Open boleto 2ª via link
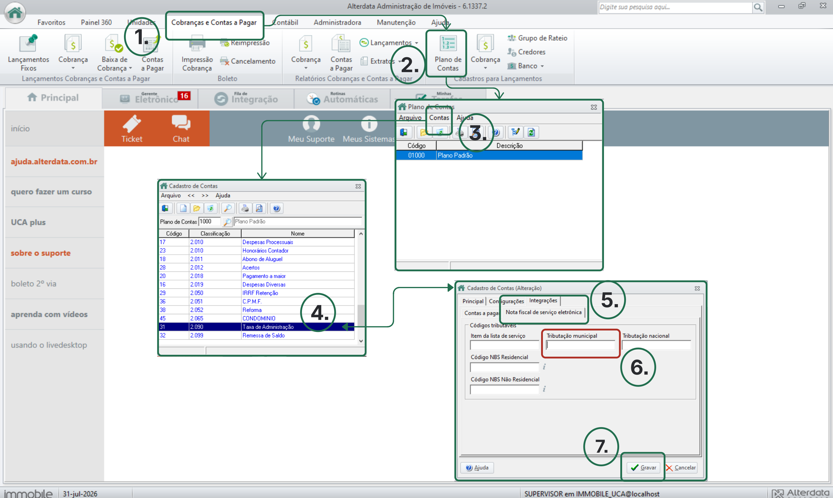 click(x=34, y=284)
